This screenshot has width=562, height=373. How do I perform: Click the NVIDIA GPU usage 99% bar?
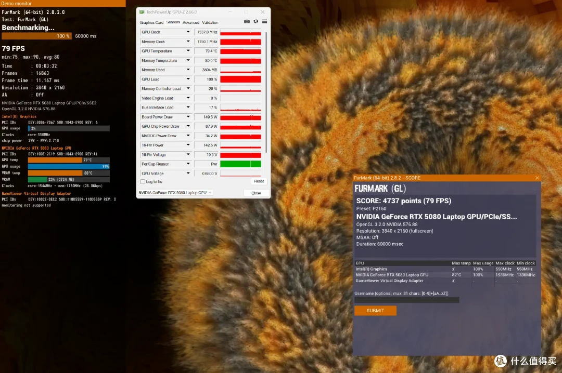pos(69,166)
